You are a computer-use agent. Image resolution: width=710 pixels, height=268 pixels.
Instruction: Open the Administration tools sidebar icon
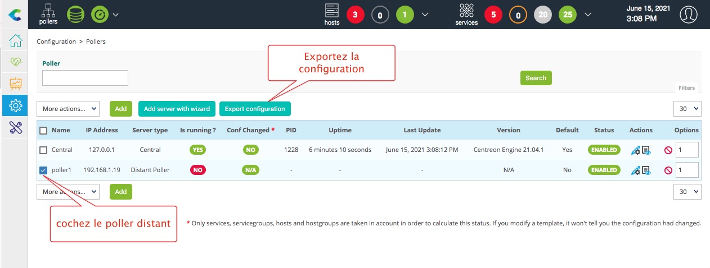pyautogui.click(x=15, y=127)
